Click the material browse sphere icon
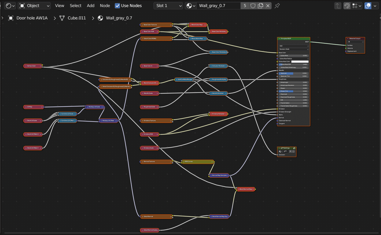This screenshot has height=235, width=381. (190, 6)
